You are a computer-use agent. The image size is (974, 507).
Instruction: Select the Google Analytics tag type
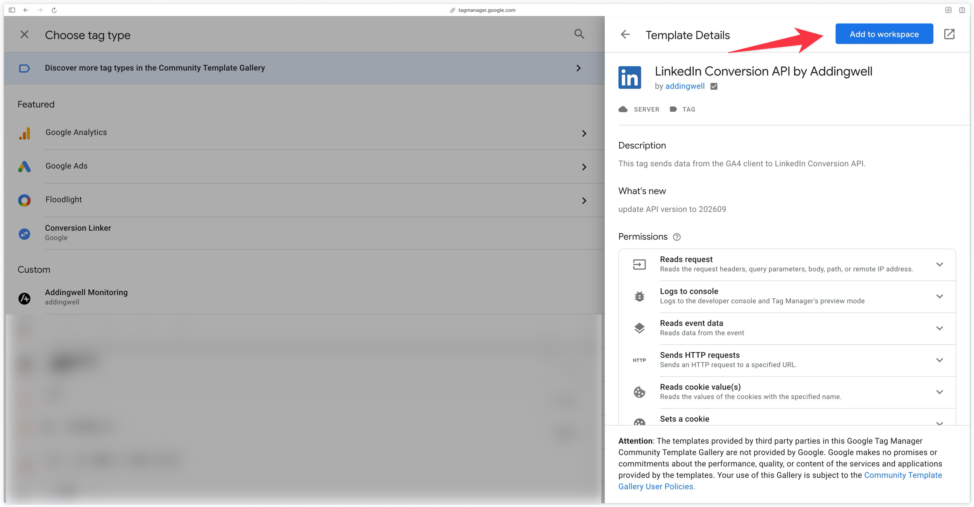coord(304,133)
